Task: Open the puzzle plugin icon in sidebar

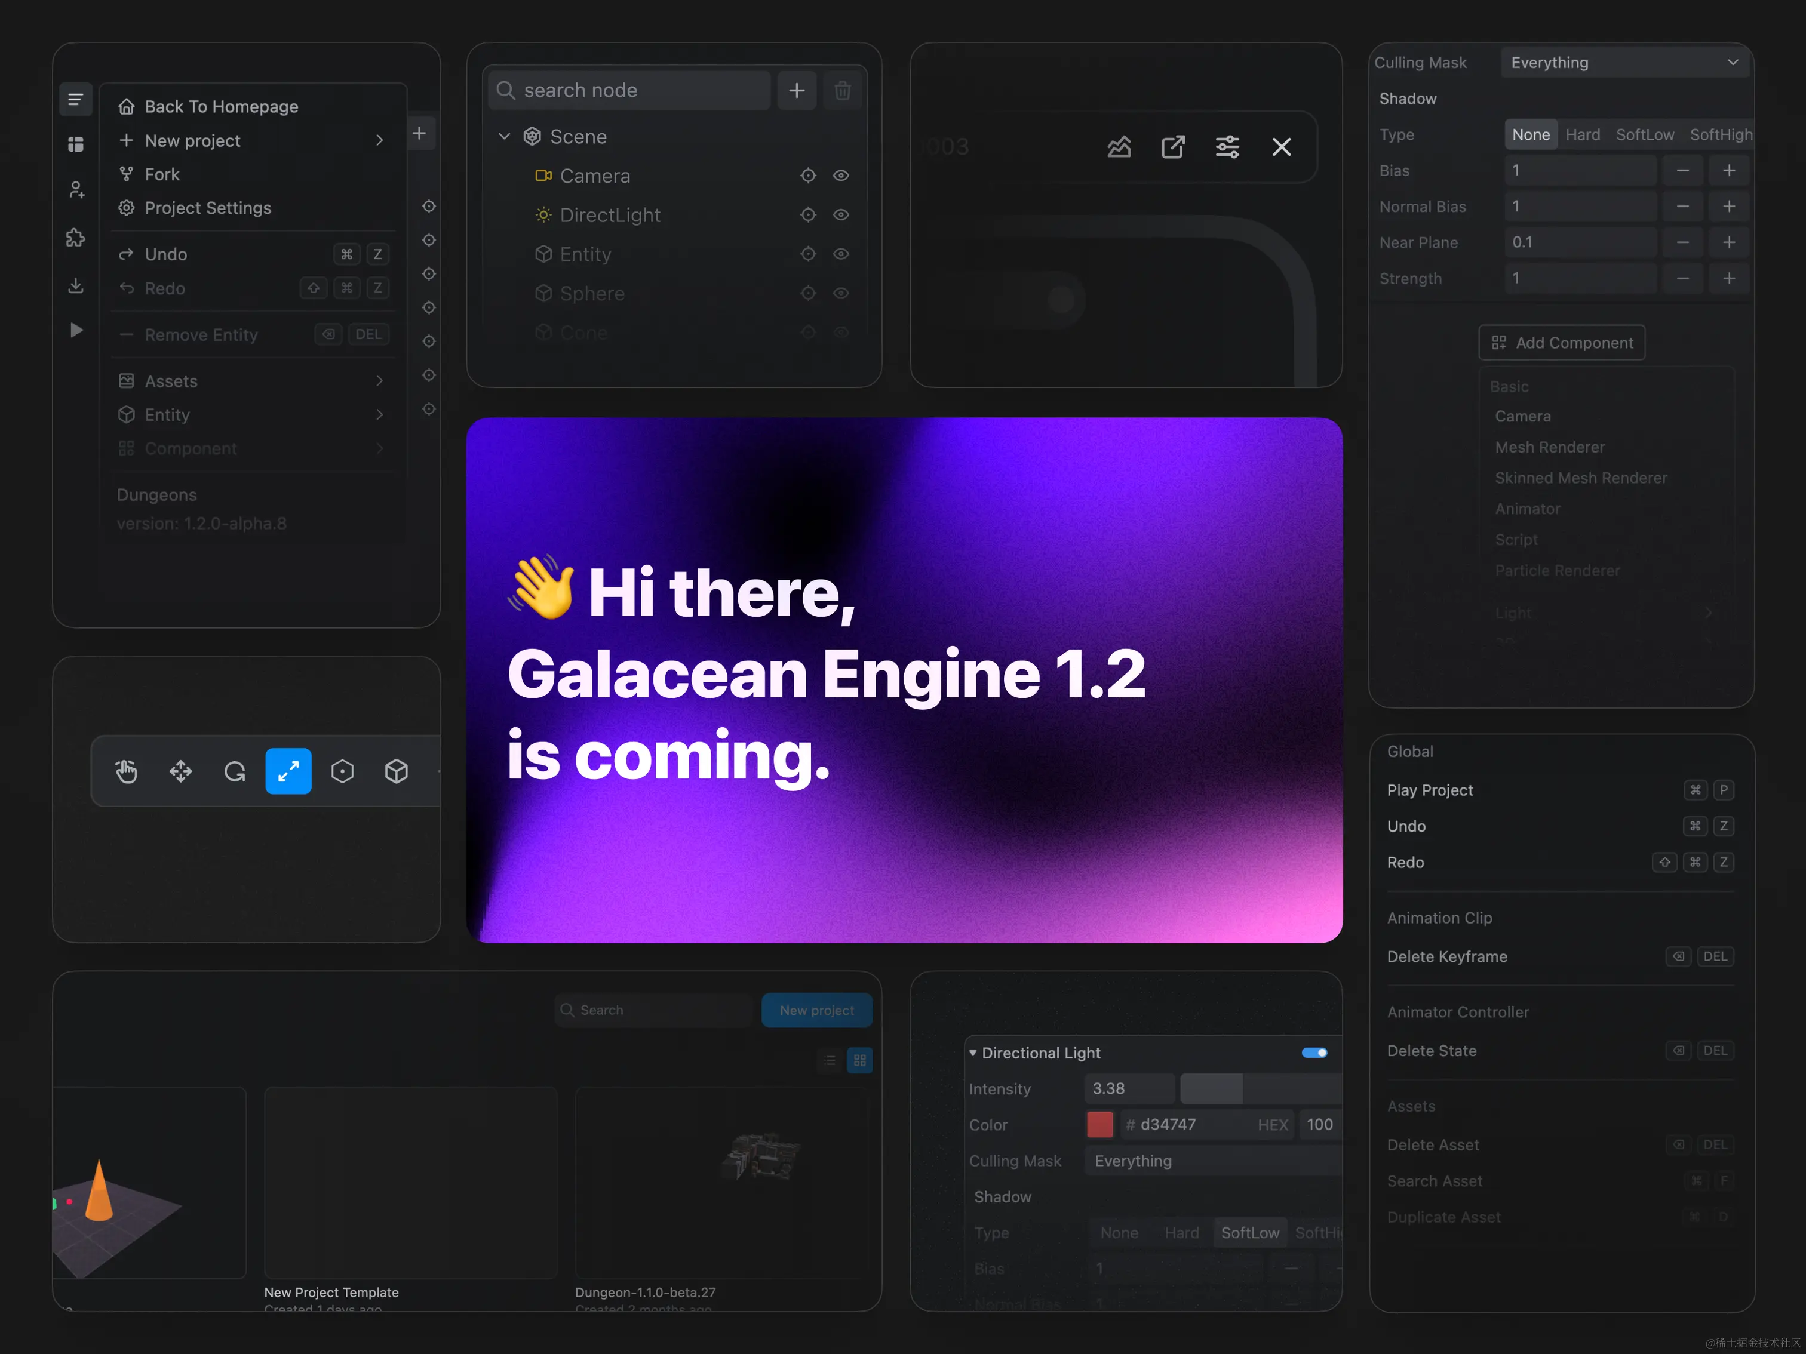Action: click(75, 238)
